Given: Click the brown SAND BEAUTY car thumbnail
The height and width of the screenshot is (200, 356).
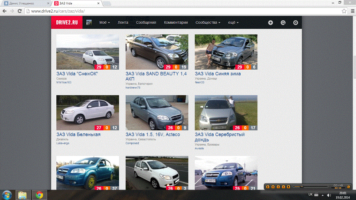Looking at the screenshot, I should click(x=157, y=52).
